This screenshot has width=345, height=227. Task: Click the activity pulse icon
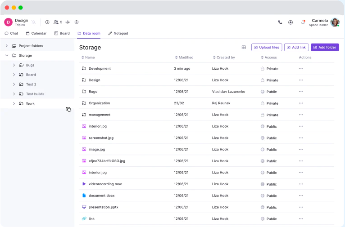(x=68, y=22)
